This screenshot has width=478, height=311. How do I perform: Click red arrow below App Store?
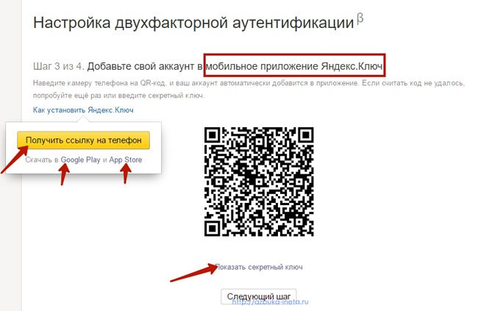coord(126,174)
